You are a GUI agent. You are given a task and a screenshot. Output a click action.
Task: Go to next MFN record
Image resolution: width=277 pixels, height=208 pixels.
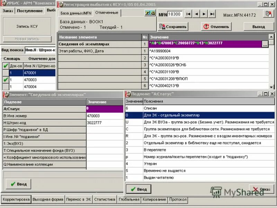tap(204, 14)
